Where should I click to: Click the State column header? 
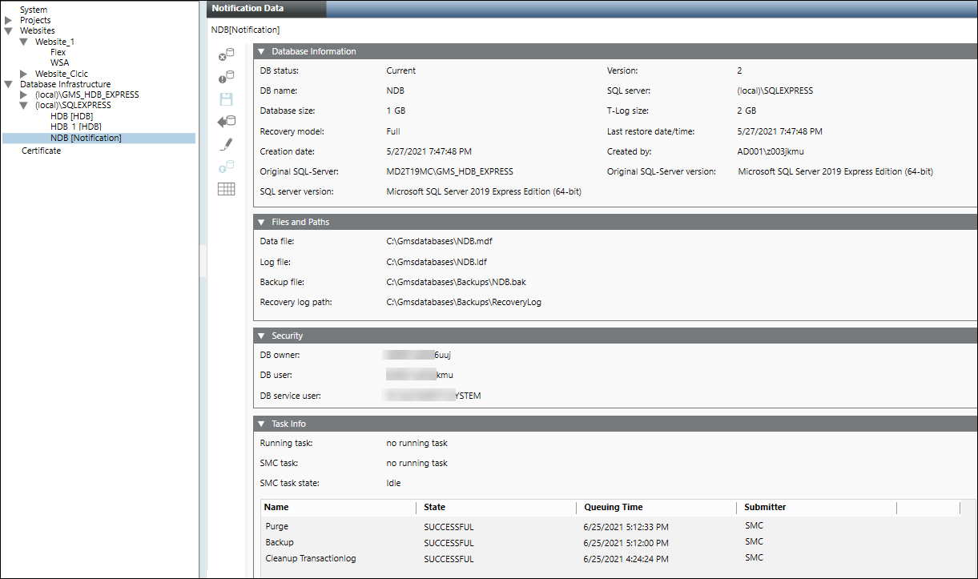coord(435,507)
